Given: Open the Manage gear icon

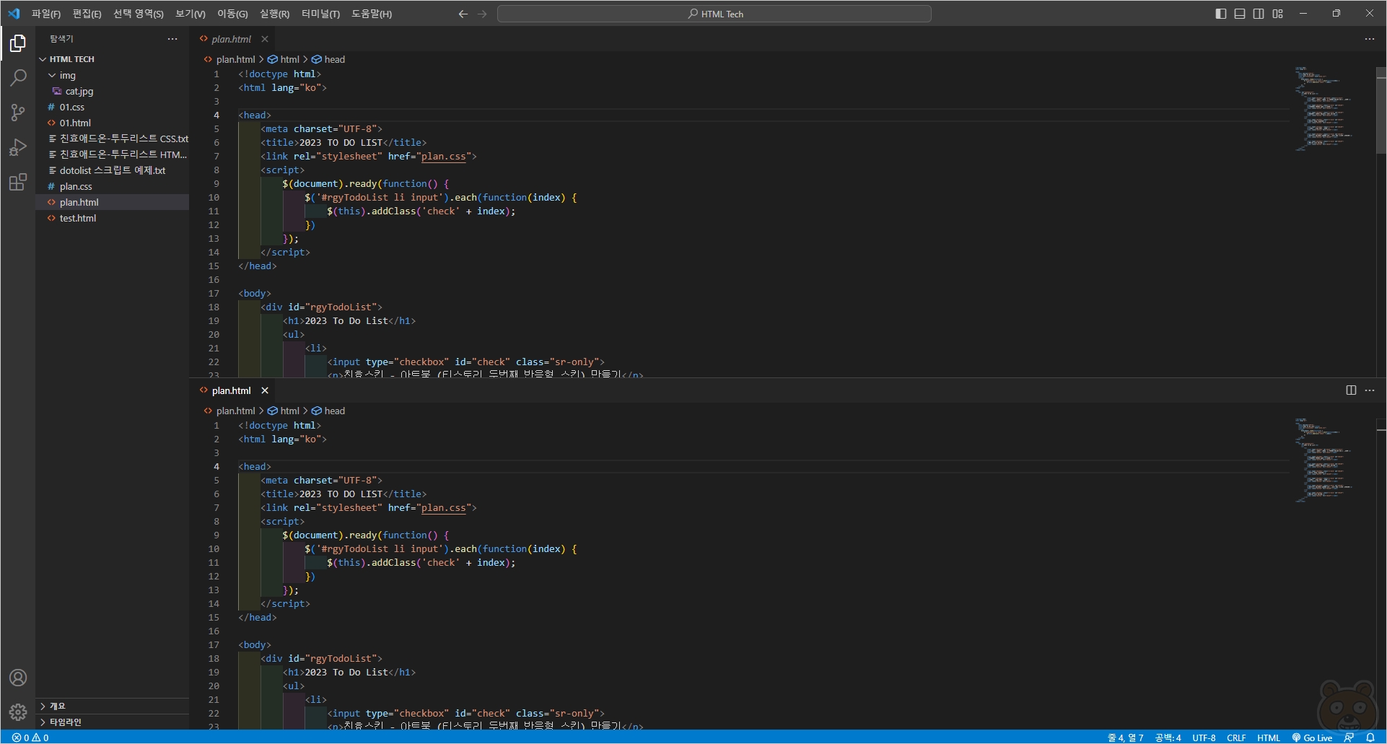Looking at the screenshot, I should tap(18, 712).
